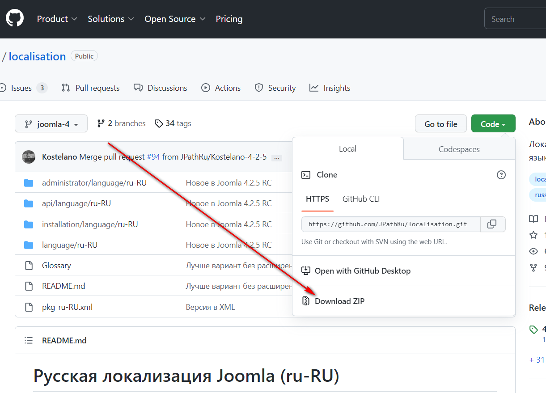Open the joomla-4 branch dropdown

click(51, 124)
